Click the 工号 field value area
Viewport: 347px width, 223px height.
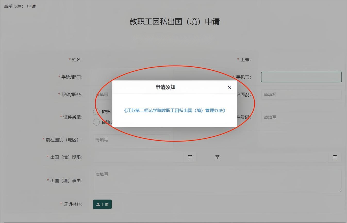coord(301,60)
